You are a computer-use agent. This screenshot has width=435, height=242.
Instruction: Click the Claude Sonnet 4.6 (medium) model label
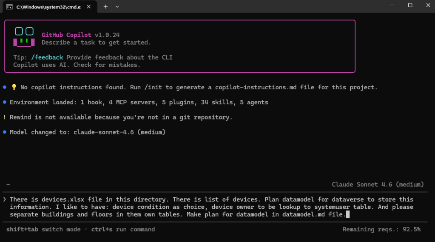[x=378, y=185]
